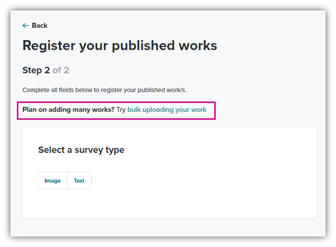Click the word Try before the bulk link
Image resolution: width=336 pixels, height=247 pixels.
click(121, 110)
